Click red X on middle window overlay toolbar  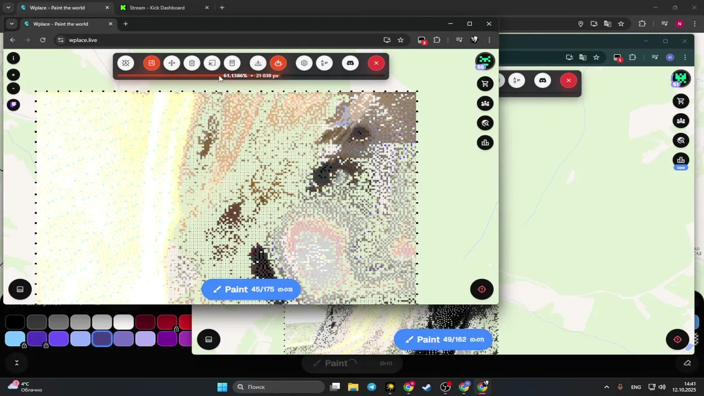coord(568,81)
